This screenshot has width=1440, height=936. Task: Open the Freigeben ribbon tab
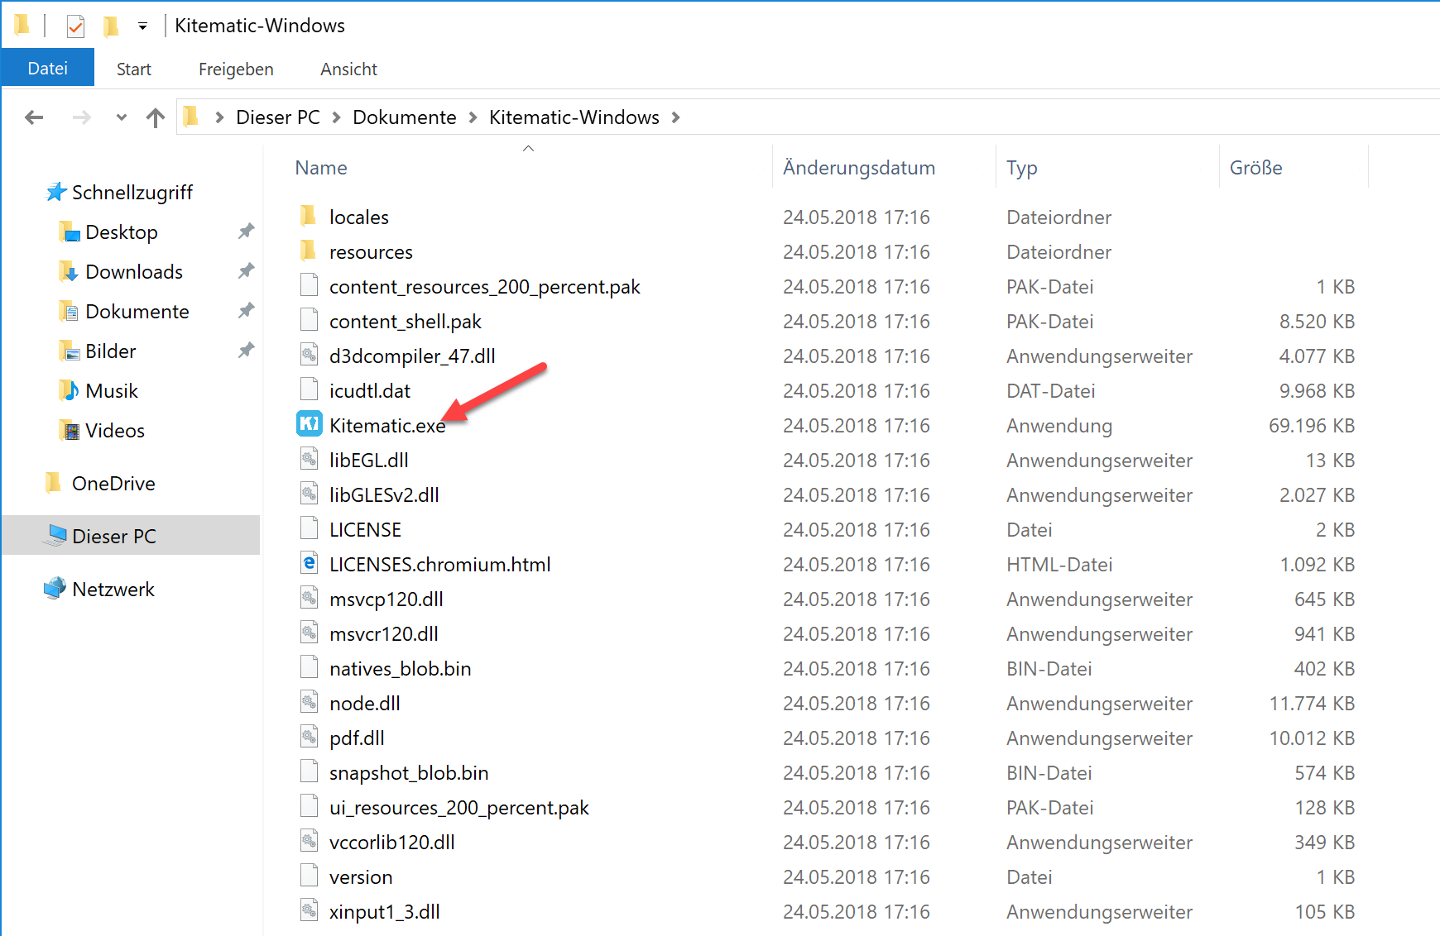tap(235, 69)
